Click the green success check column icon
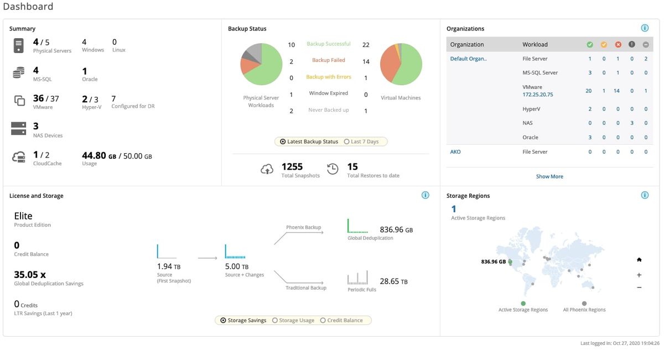The image size is (664, 351). point(590,44)
